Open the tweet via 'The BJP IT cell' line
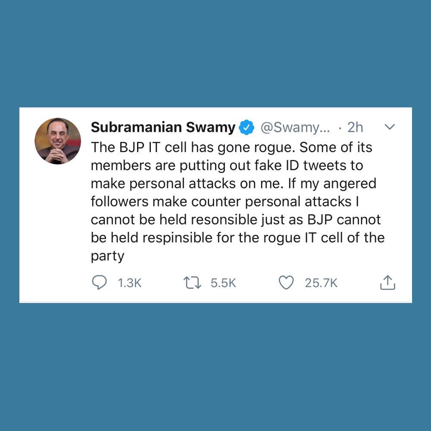Image resolution: width=431 pixels, height=431 pixels. click(x=231, y=147)
